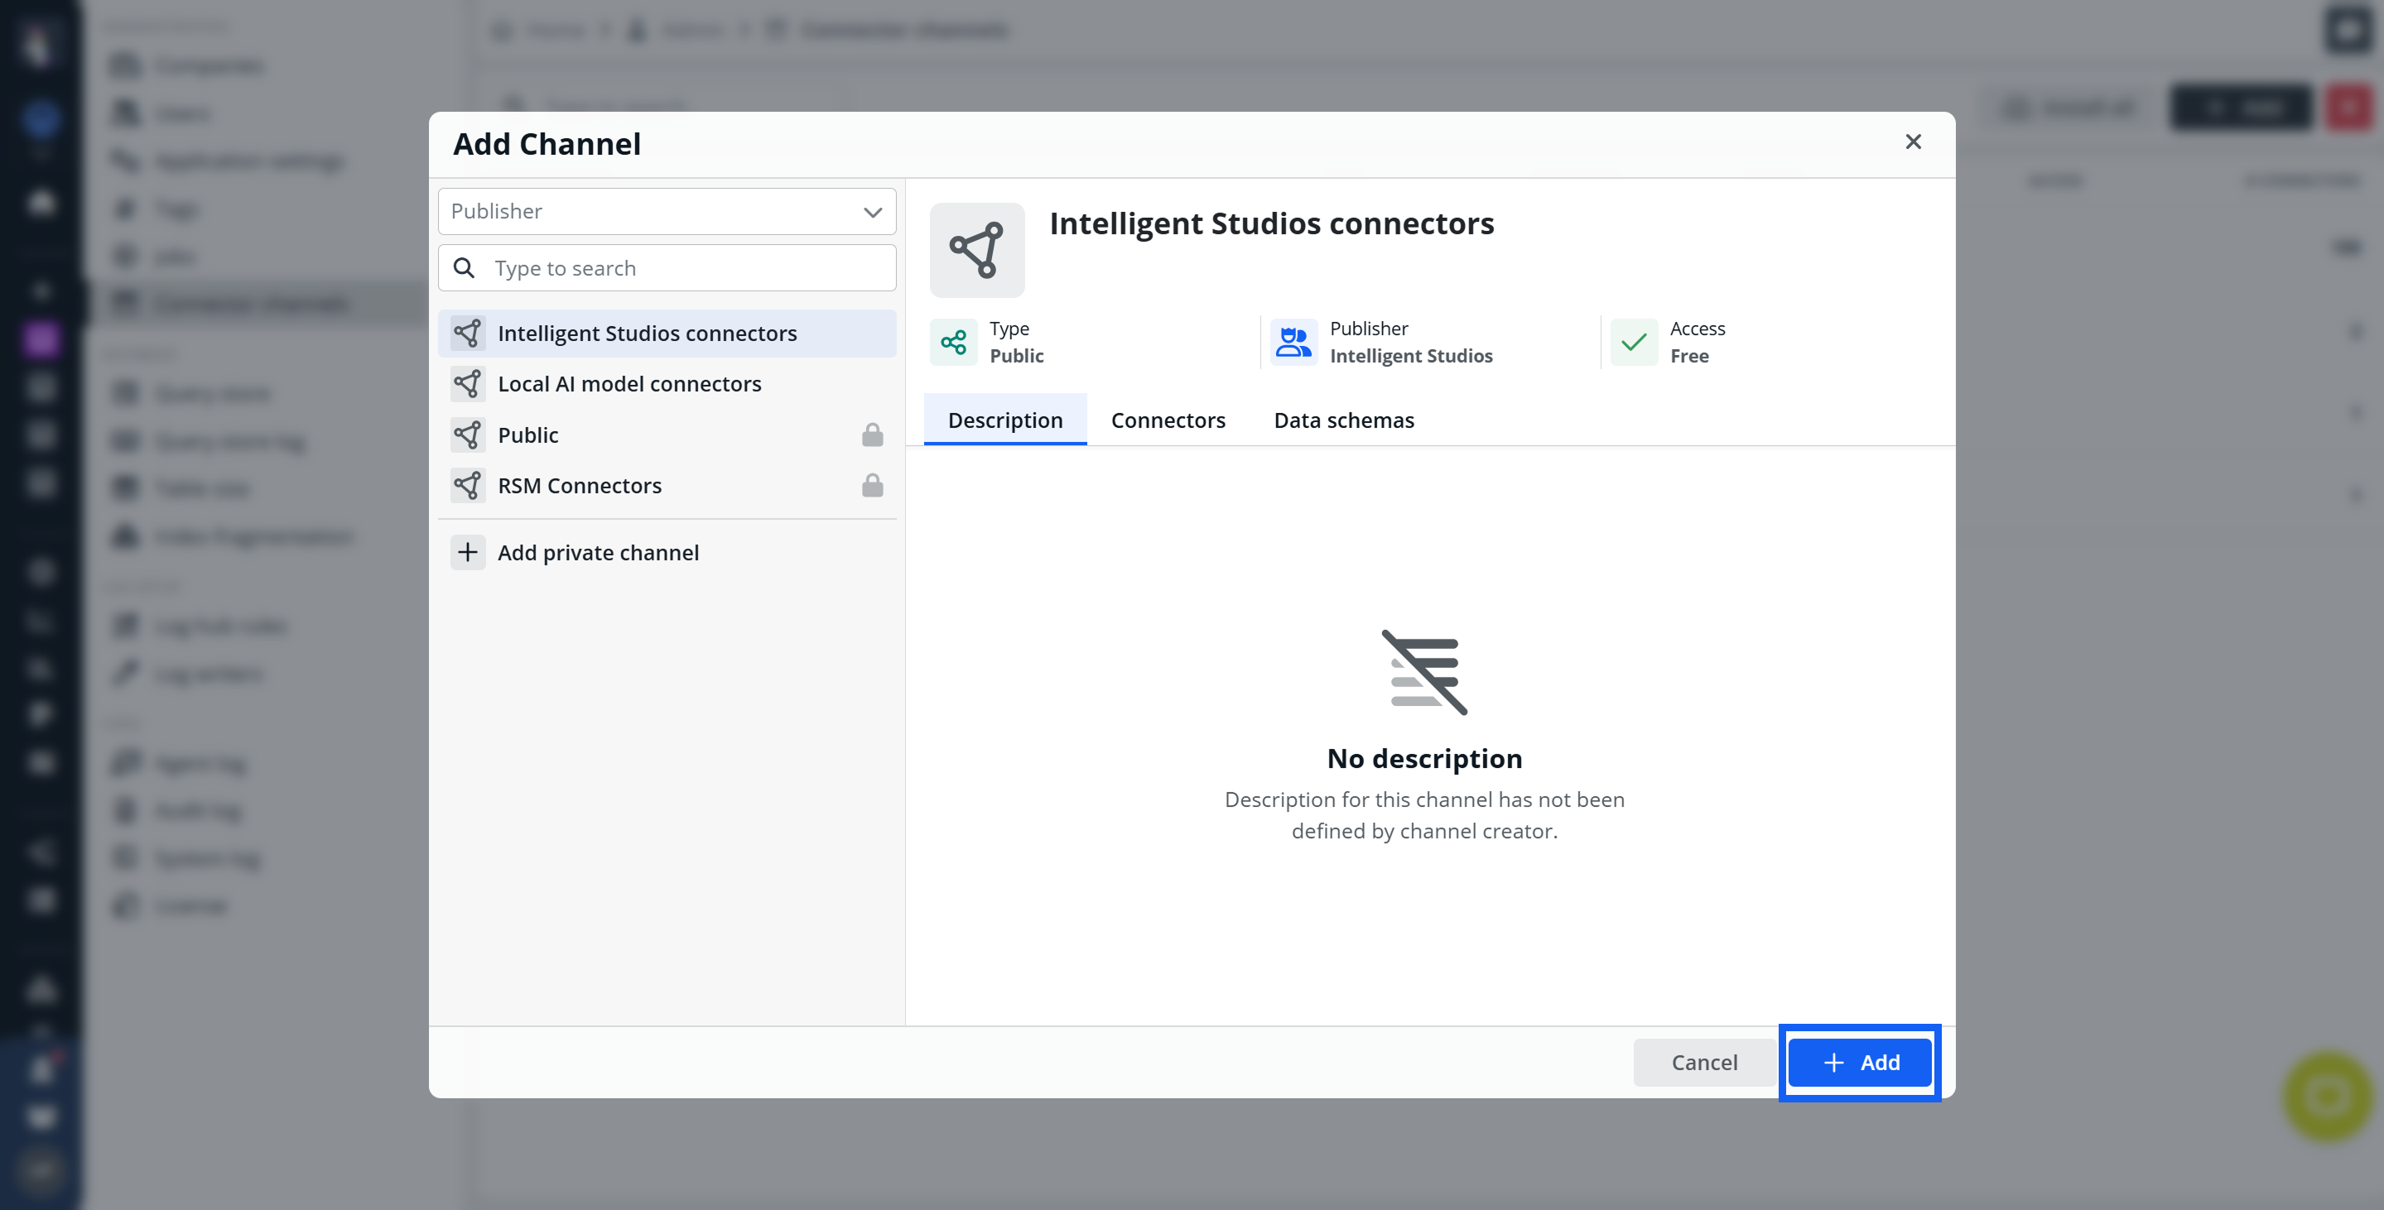Click the Publisher people icon
The height and width of the screenshot is (1210, 2384).
tap(1293, 343)
